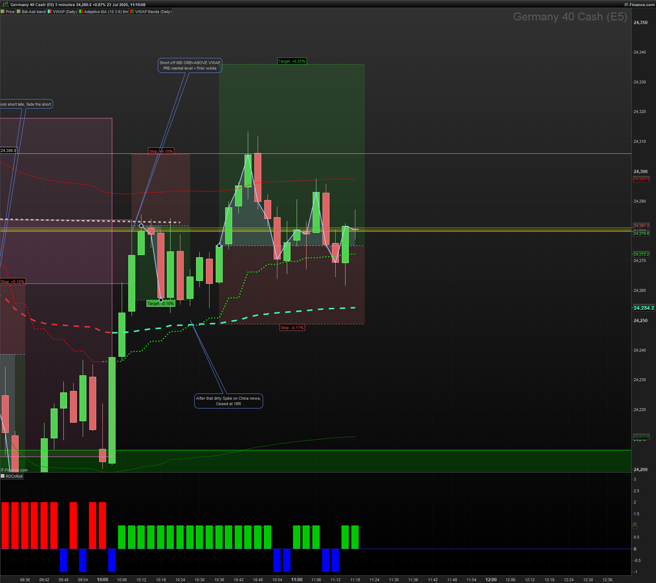Open the VWAP (Daily) indicator label
Viewport: 656px width, 583px height.
pos(63,11)
